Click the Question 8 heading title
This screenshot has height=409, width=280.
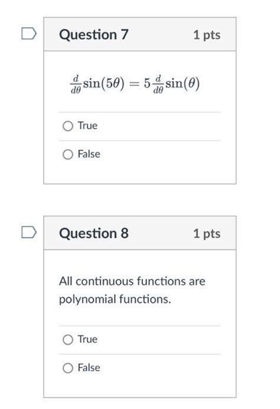(x=94, y=233)
